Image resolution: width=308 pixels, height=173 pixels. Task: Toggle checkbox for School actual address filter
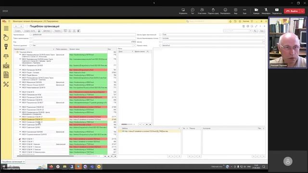tap(160, 35)
